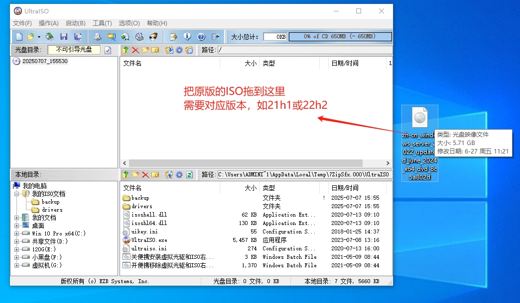The image size is (520, 303).
Task: Click the blue Info icon in toolbar
Action: click(x=187, y=37)
